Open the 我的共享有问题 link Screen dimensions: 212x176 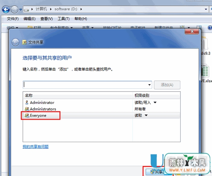click(36, 147)
